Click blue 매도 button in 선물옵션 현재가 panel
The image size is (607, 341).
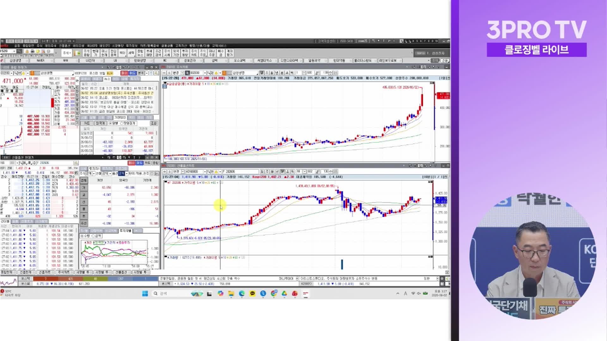139,163
